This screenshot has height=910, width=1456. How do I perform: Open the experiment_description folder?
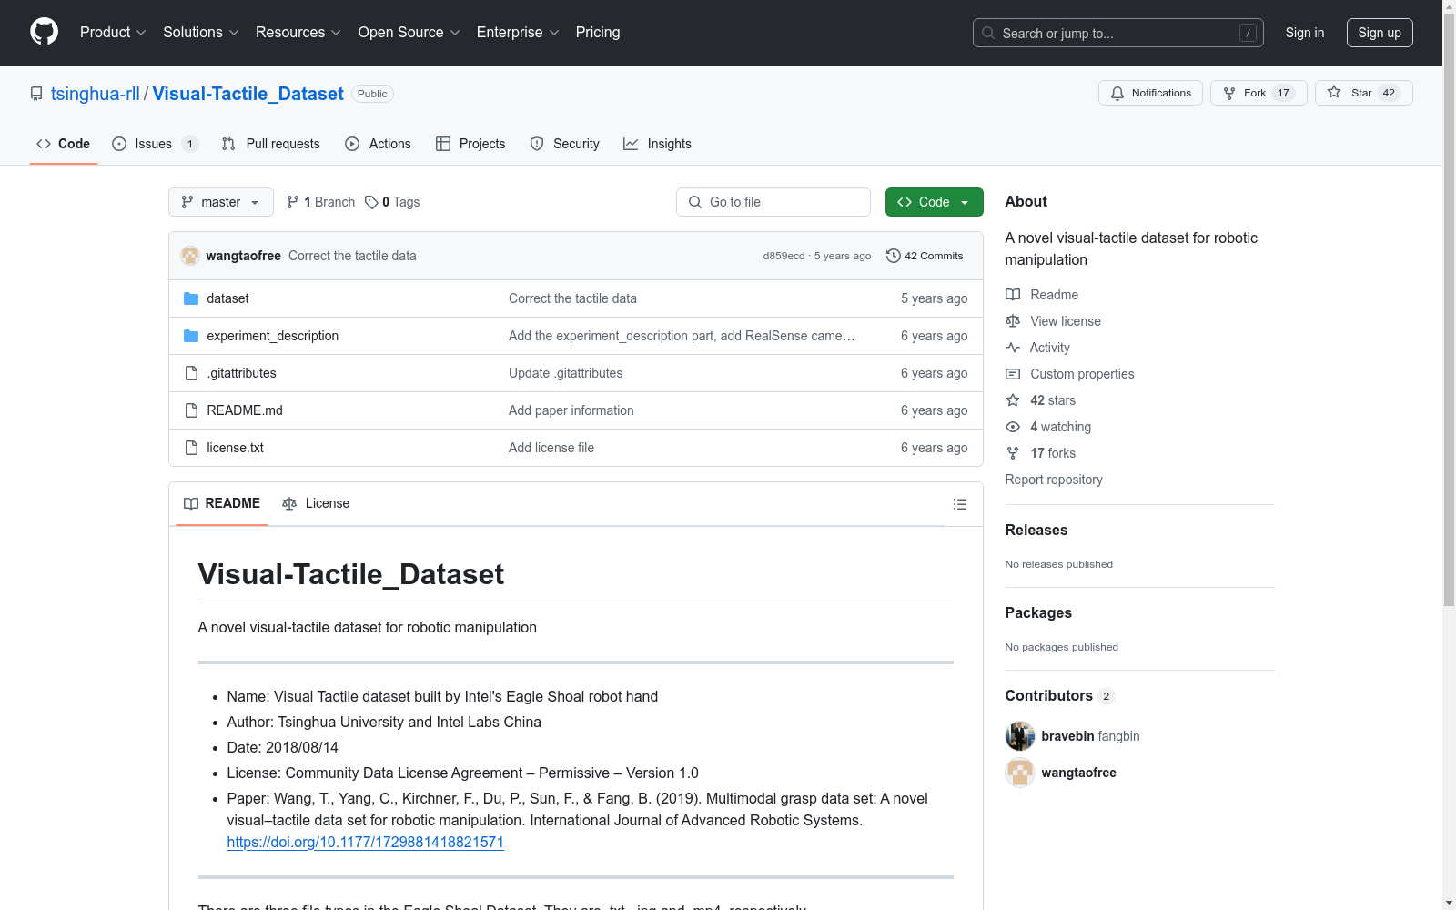tap(273, 336)
